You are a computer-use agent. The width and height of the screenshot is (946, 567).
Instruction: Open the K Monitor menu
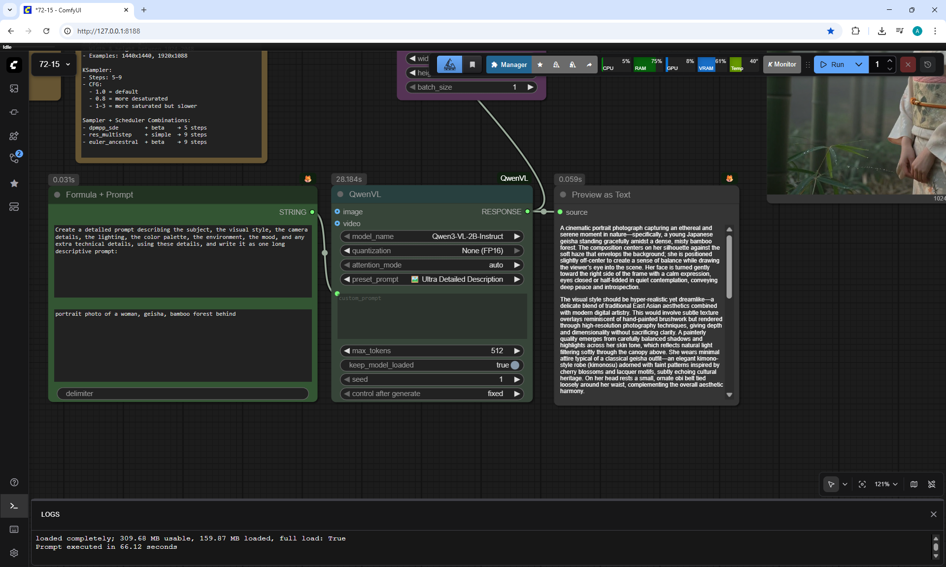coord(782,65)
